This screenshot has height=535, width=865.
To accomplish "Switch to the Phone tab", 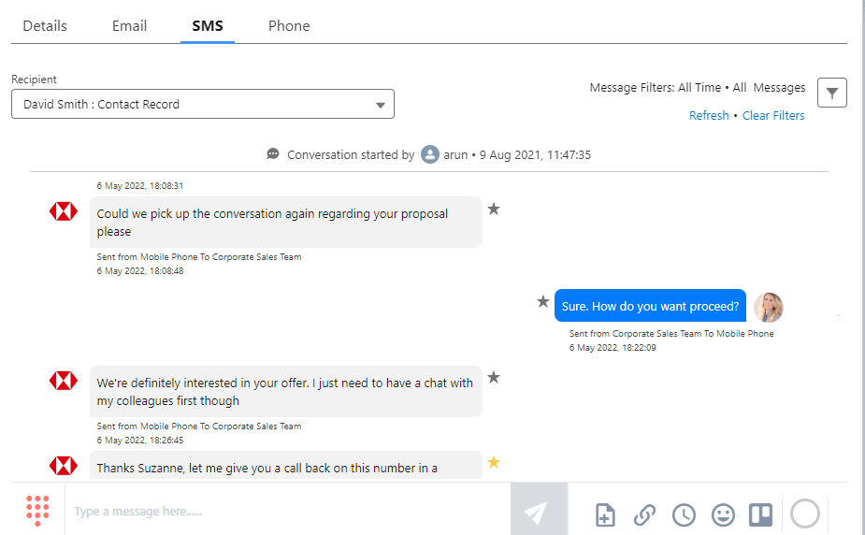I will [x=289, y=26].
